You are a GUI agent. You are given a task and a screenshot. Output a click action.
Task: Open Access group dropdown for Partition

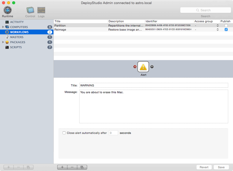(217, 26)
